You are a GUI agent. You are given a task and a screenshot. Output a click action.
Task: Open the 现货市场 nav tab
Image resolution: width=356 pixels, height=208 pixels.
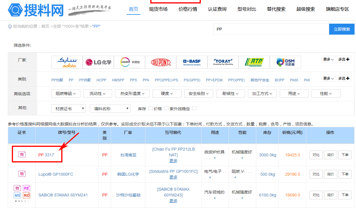pos(158,9)
